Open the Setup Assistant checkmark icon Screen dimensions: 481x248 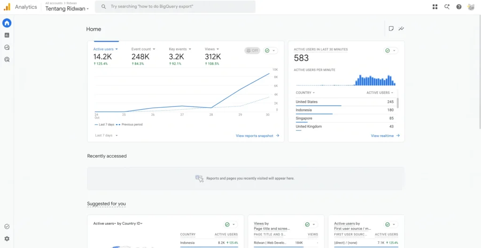[7, 226]
